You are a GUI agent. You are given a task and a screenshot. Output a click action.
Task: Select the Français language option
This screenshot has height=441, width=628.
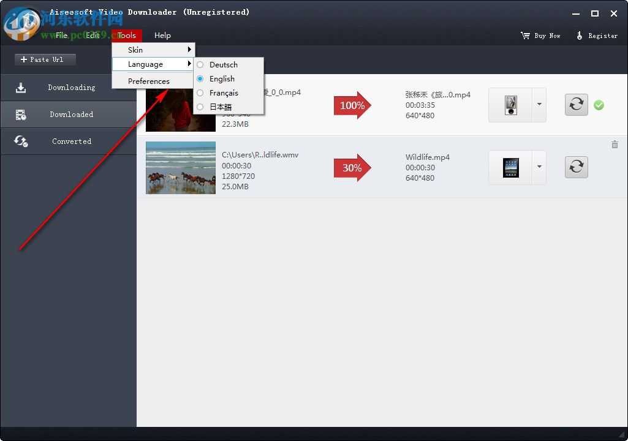[x=223, y=93]
